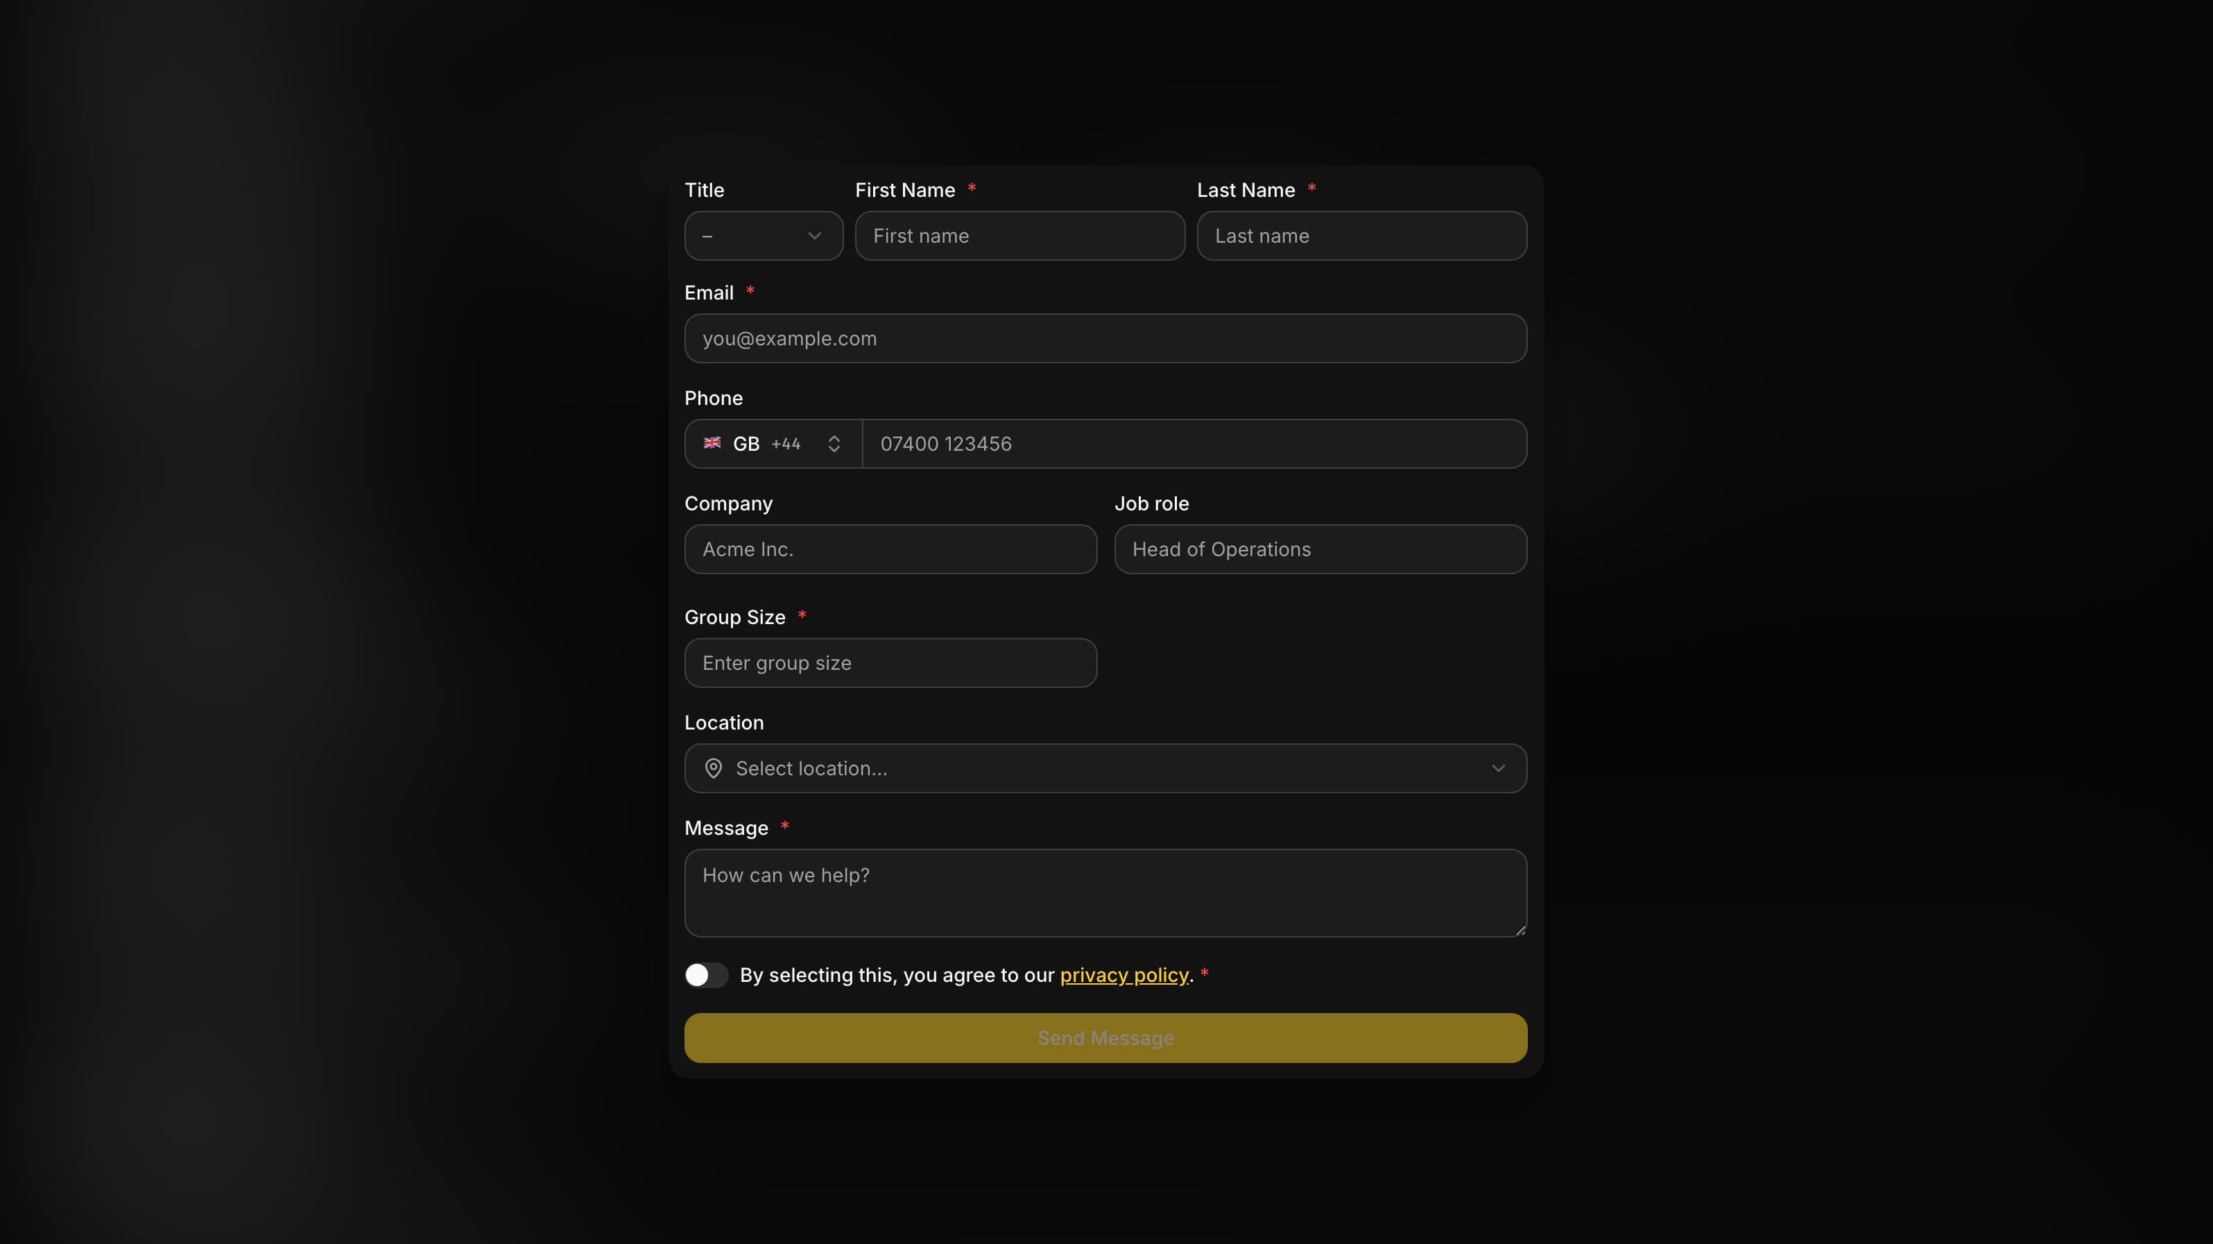Open the country code selector for Phone
Image resolution: width=2213 pixels, height=1244 pixels.
771,443
